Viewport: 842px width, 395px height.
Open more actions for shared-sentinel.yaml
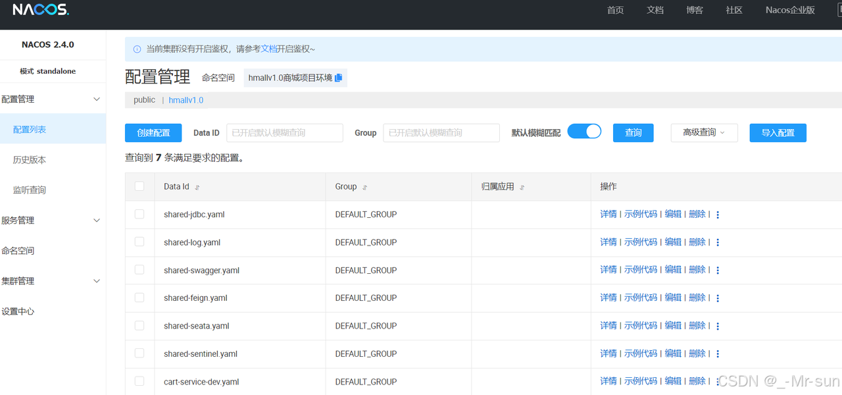[718, 354]
